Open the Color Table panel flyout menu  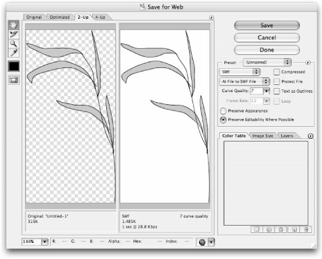click(x=311, y=136)
